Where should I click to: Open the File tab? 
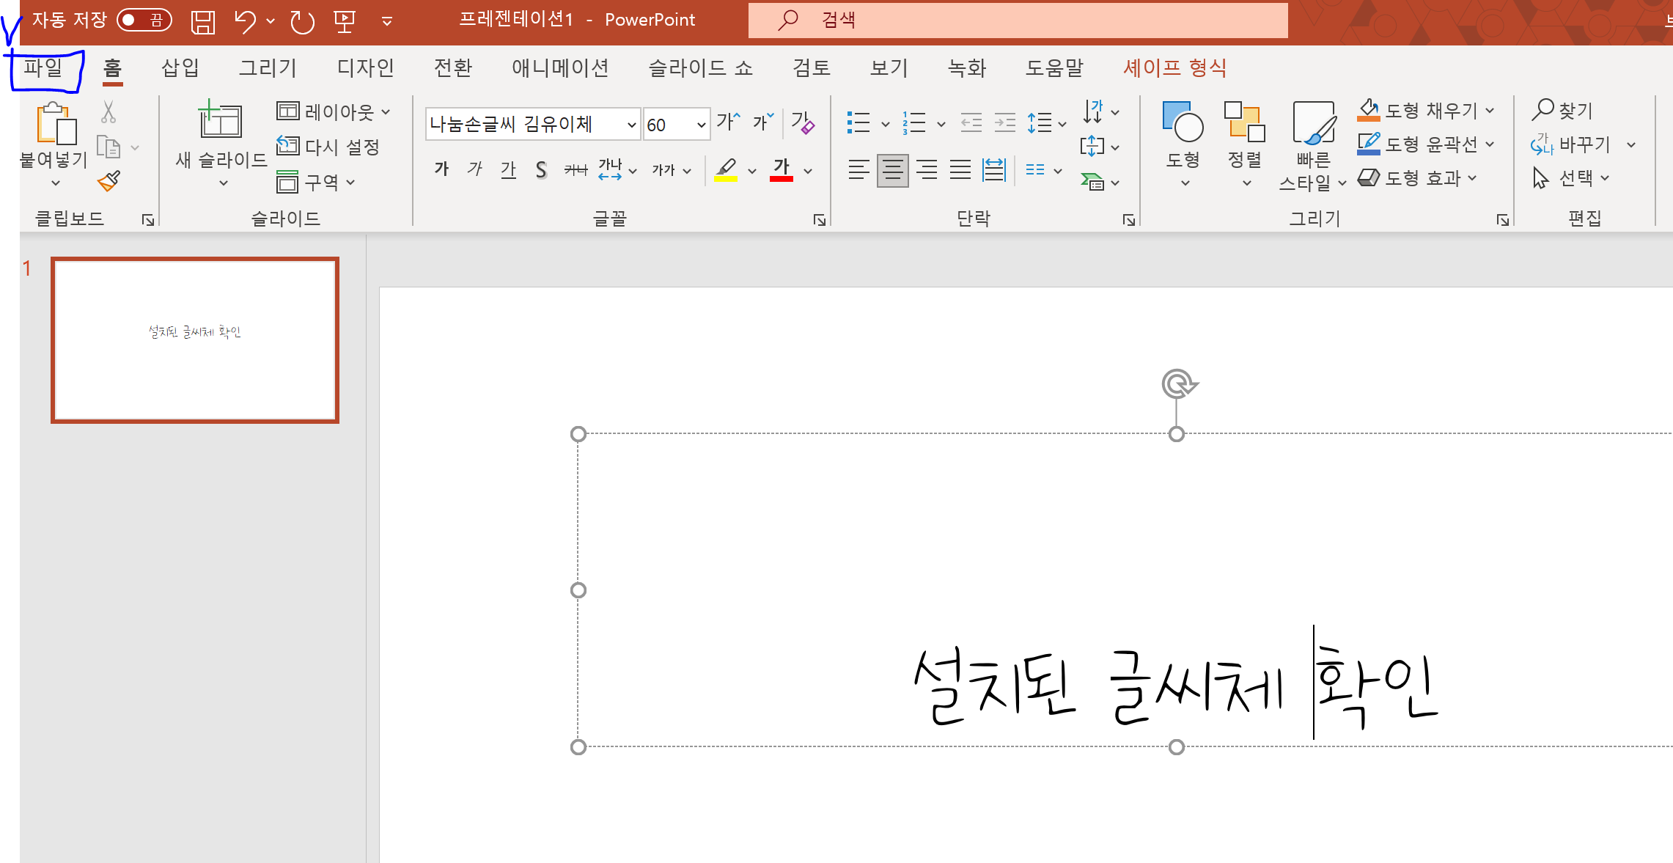click(43, 68)
